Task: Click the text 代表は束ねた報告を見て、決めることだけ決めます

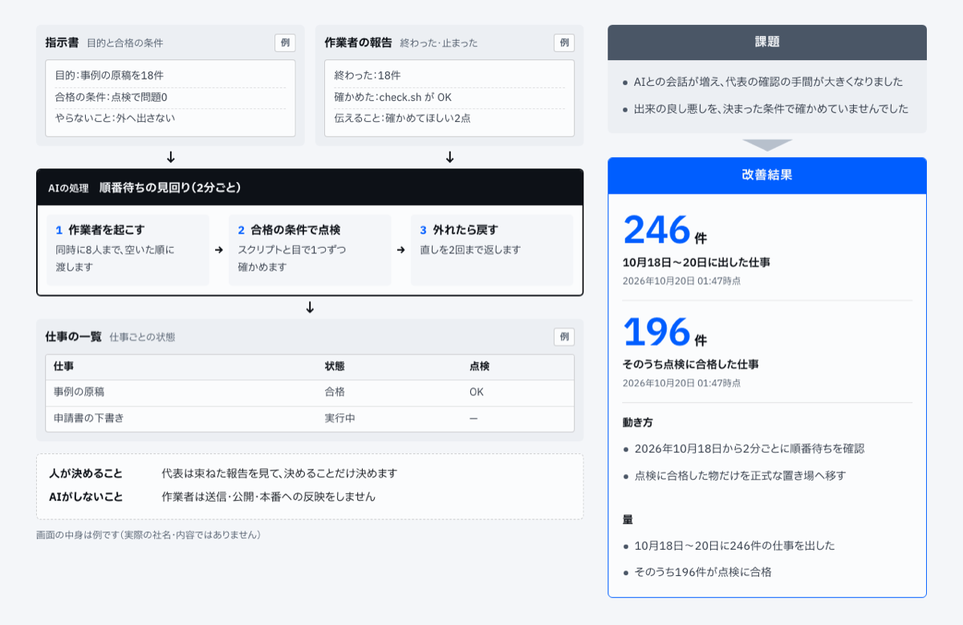Action: pyautogui.click(x=279, y=473)
